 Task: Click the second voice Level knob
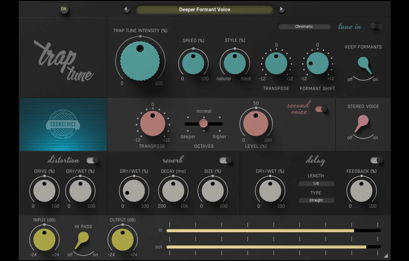point(256,123)
